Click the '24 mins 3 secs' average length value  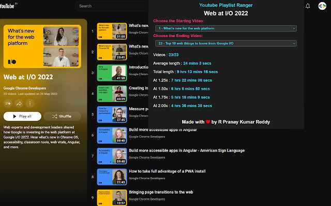pyautogui.click(x=197, y=63)
